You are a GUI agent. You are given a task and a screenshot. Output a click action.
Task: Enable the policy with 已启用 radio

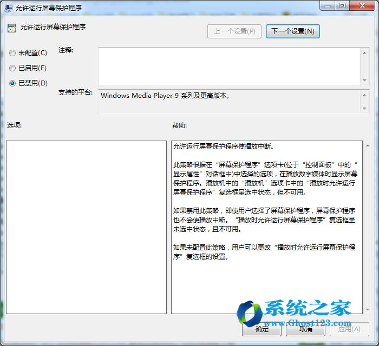(12, 68)
